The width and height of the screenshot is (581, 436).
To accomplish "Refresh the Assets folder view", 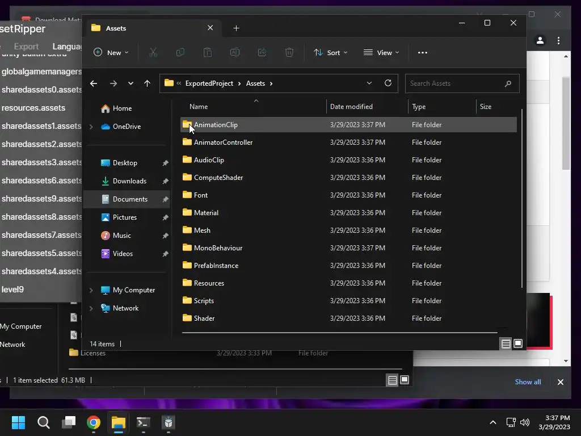I will [388, 83].
